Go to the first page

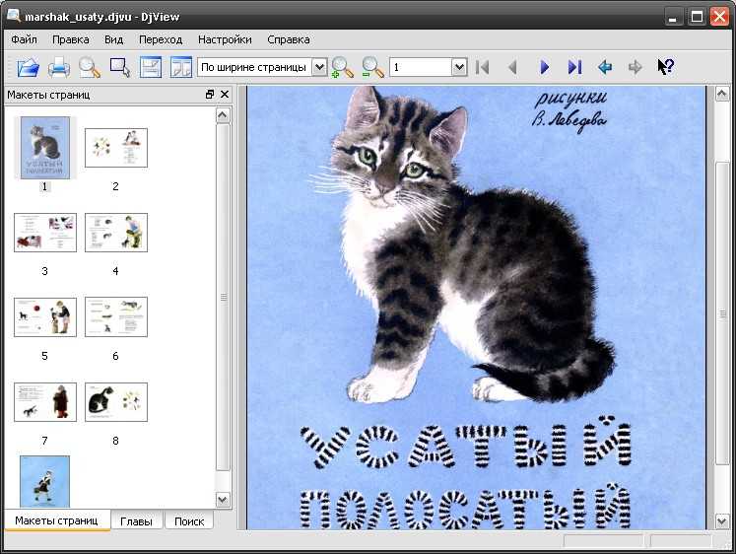point(482,67)
